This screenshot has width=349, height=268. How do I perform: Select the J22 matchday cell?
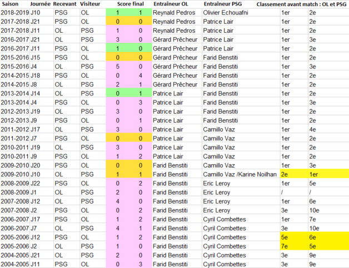pyautogui.click(x=35, y=183)
